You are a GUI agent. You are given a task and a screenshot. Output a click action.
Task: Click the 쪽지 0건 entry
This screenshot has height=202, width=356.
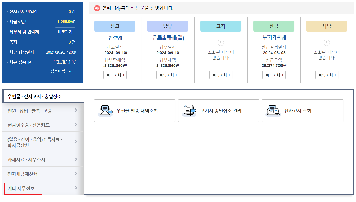click(41, 42)
